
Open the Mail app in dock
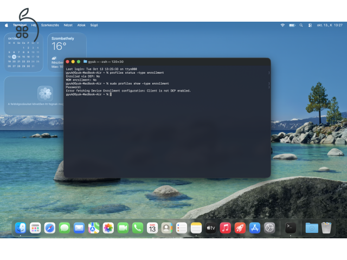tap(79, 228)
